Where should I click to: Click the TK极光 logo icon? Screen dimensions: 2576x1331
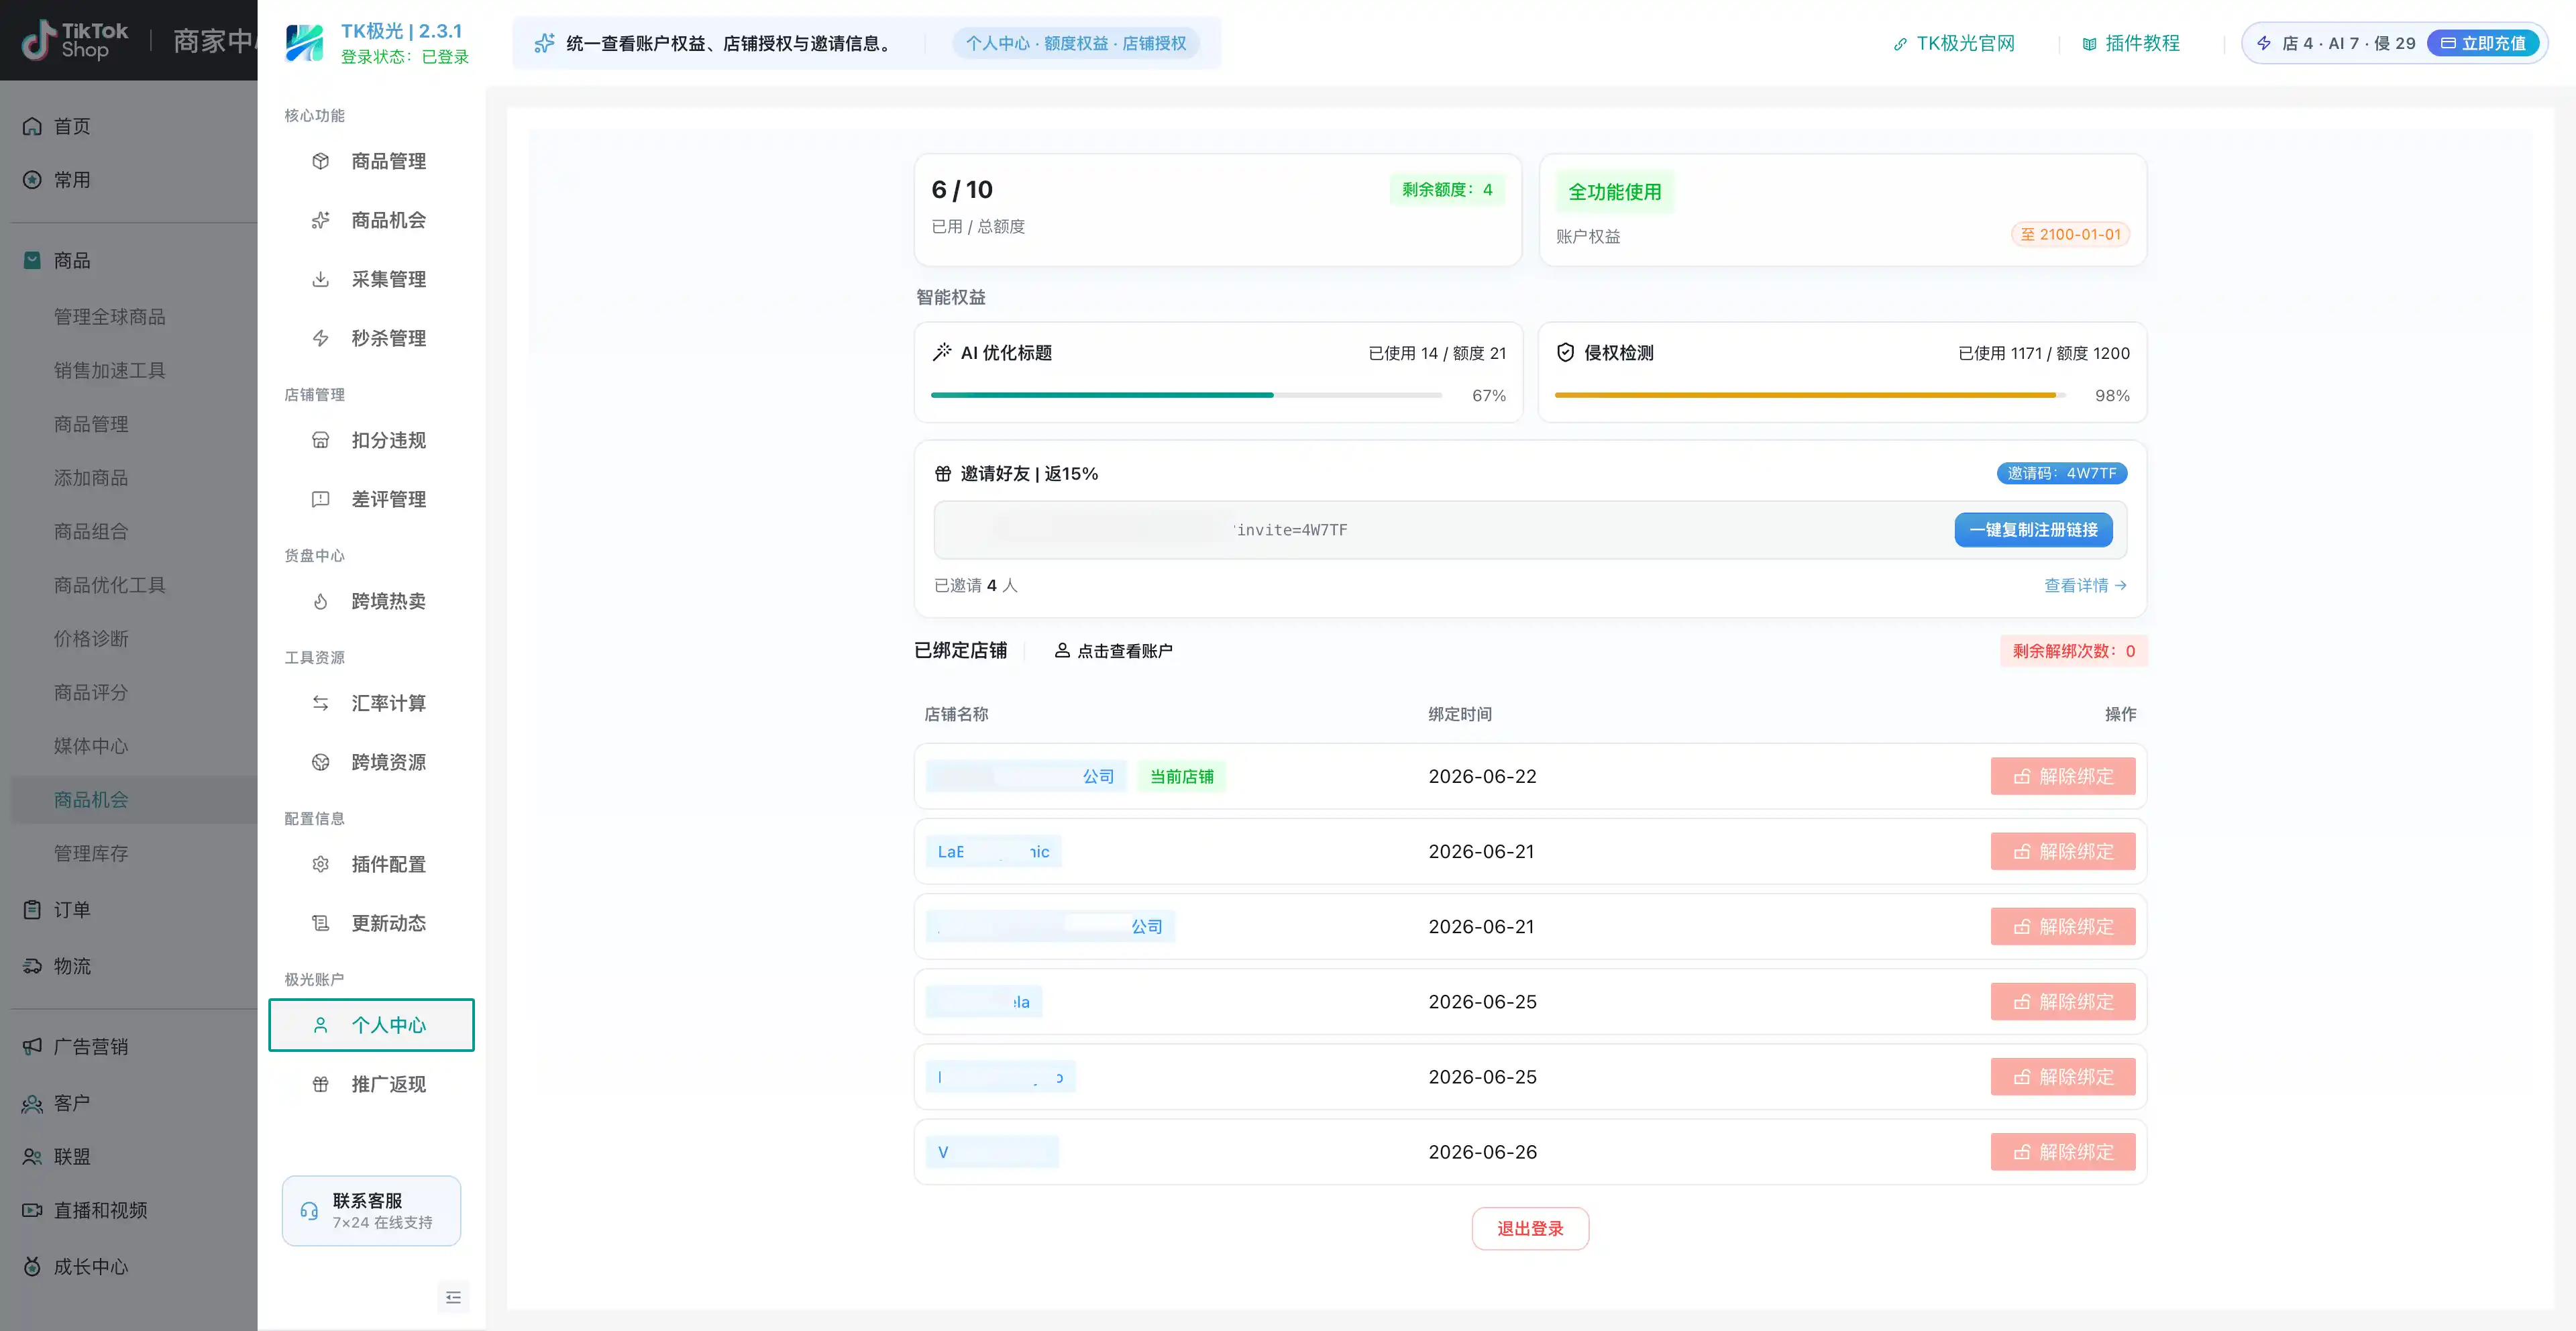pos(304,43)
